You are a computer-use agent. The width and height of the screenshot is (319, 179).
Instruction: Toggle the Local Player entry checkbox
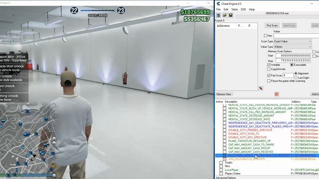coord(221,170)
